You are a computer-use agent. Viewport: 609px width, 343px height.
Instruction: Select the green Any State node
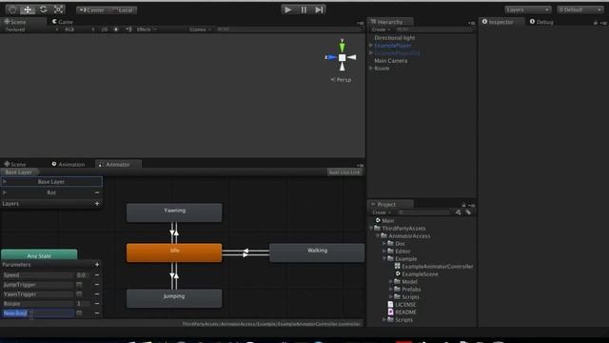point(39,255)
